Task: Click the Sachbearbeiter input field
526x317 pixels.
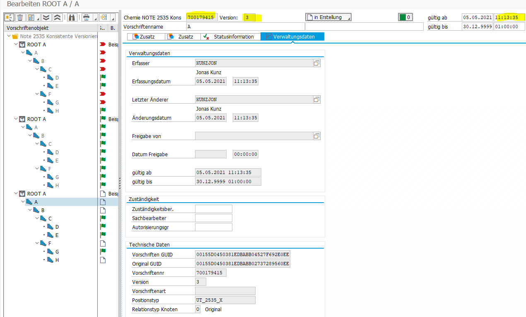Action: 213,218
